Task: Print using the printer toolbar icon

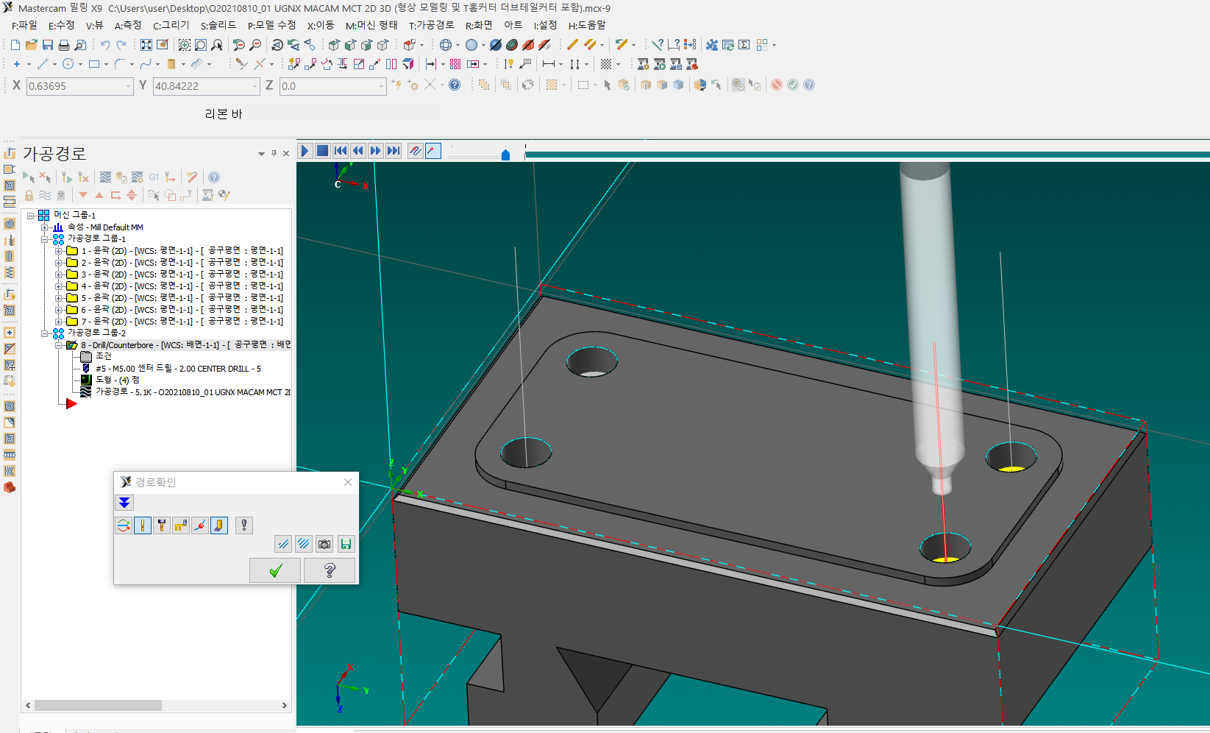Action: (x=64, y=45)
